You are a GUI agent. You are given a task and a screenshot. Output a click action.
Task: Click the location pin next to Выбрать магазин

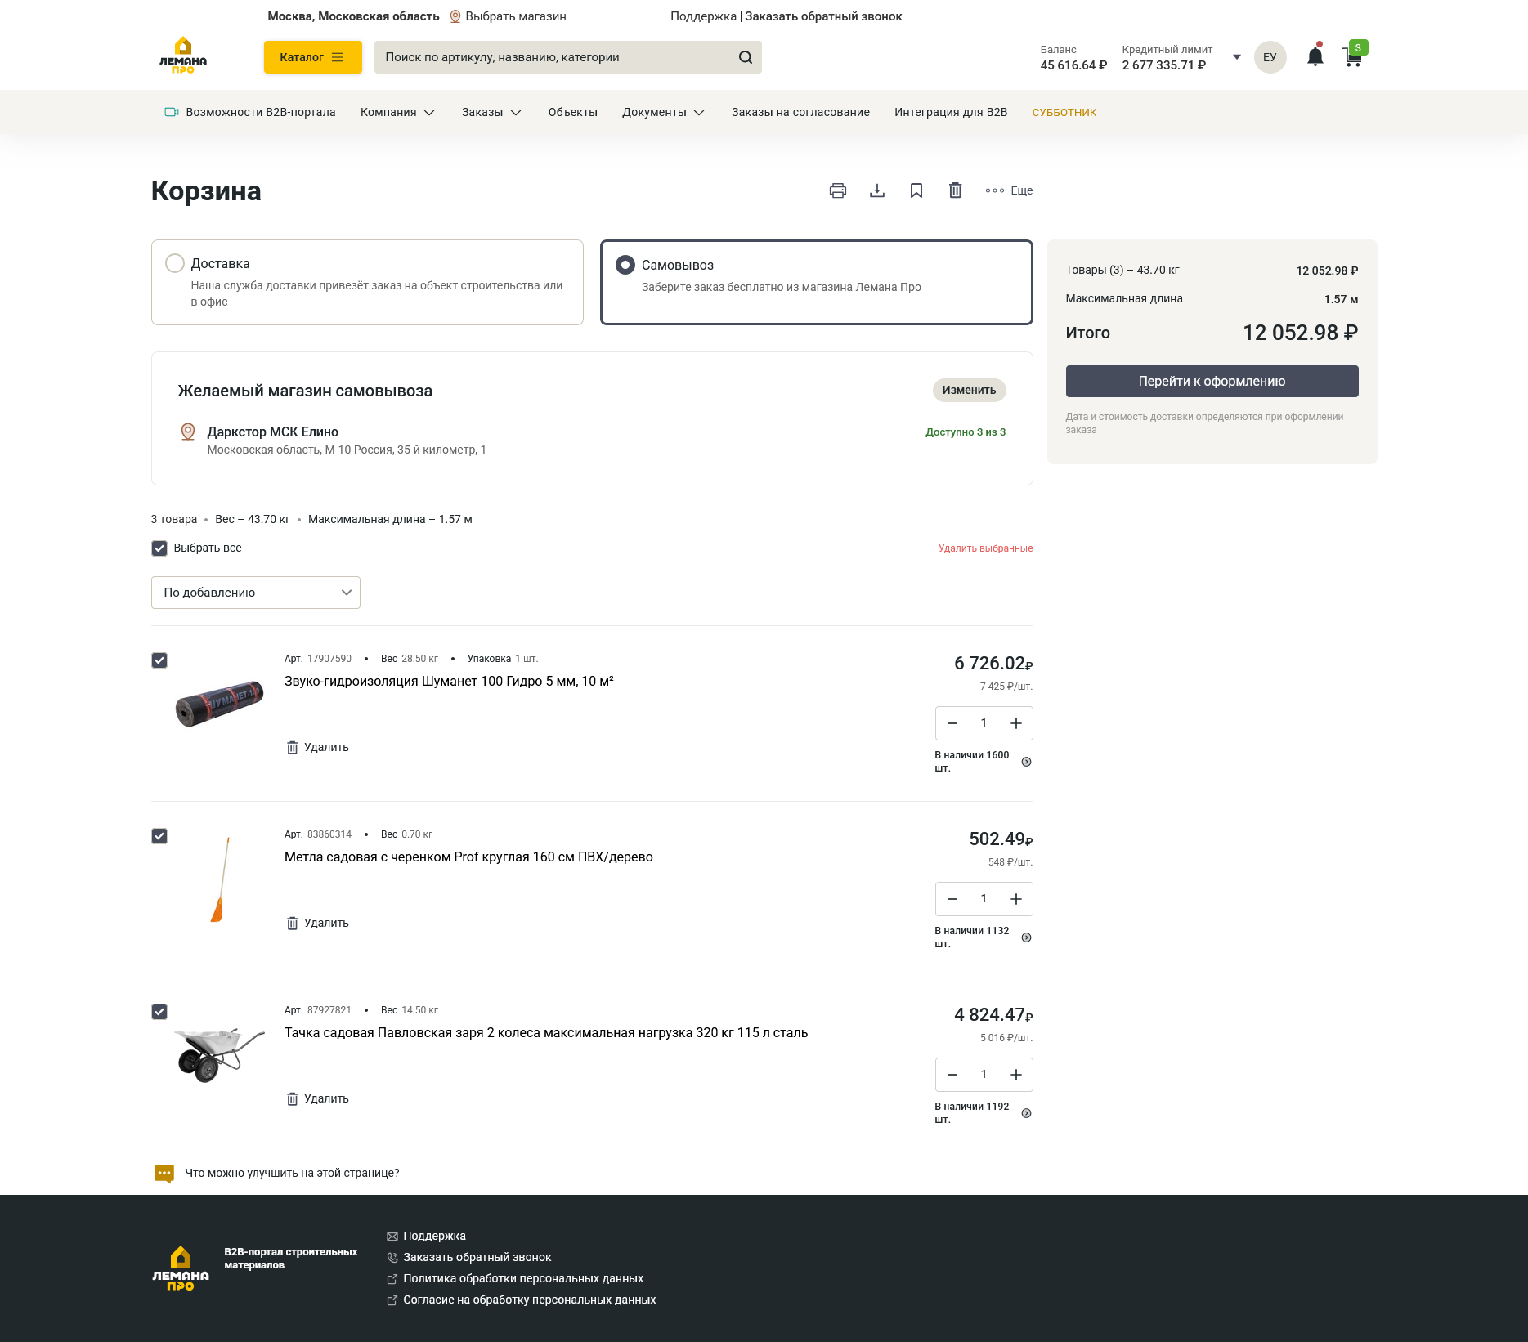click(x=455, y=16)
